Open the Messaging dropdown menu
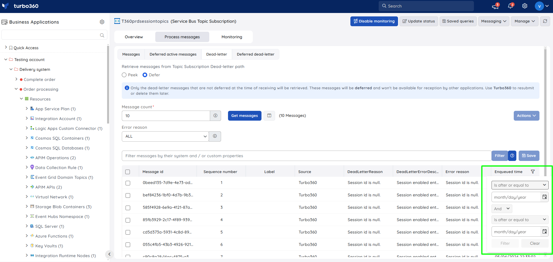The width and height of the screenshot is (553, 262). click(x=494, y=21)
